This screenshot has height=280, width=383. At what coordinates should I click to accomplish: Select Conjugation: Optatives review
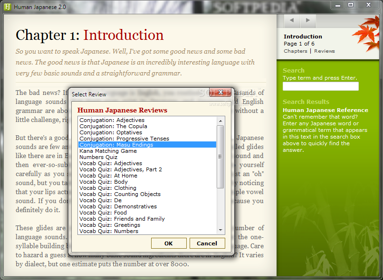147,132
